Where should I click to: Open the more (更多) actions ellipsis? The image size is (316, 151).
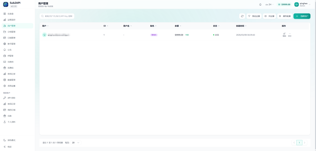tap(290, 34)
